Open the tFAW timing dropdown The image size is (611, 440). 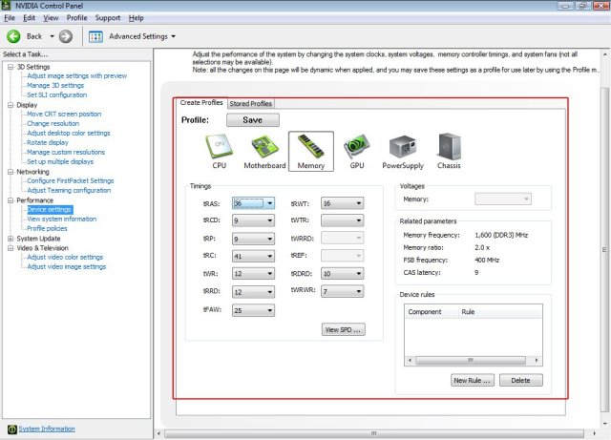coord(269,310)
